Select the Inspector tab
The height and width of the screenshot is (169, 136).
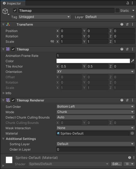click(x=13, y=3)
